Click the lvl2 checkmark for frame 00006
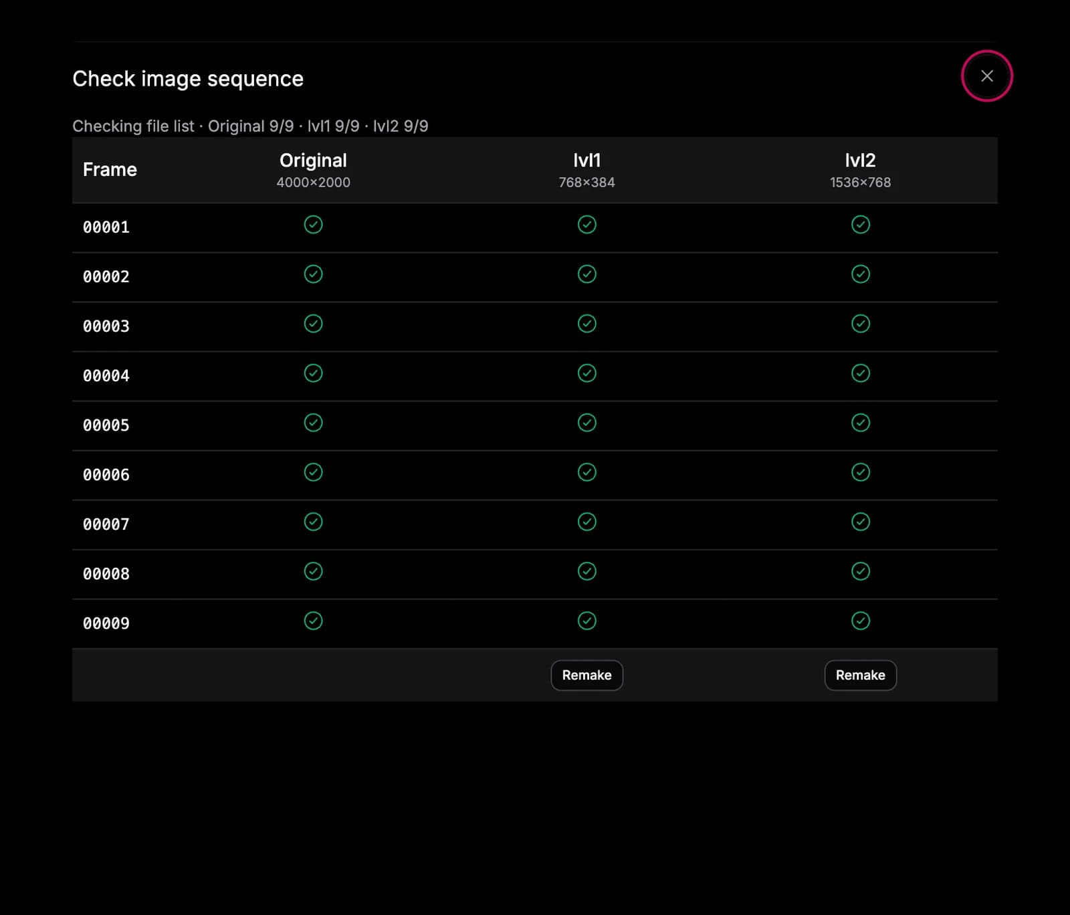This screenshot has width=1070, height=915. (860, 472)
